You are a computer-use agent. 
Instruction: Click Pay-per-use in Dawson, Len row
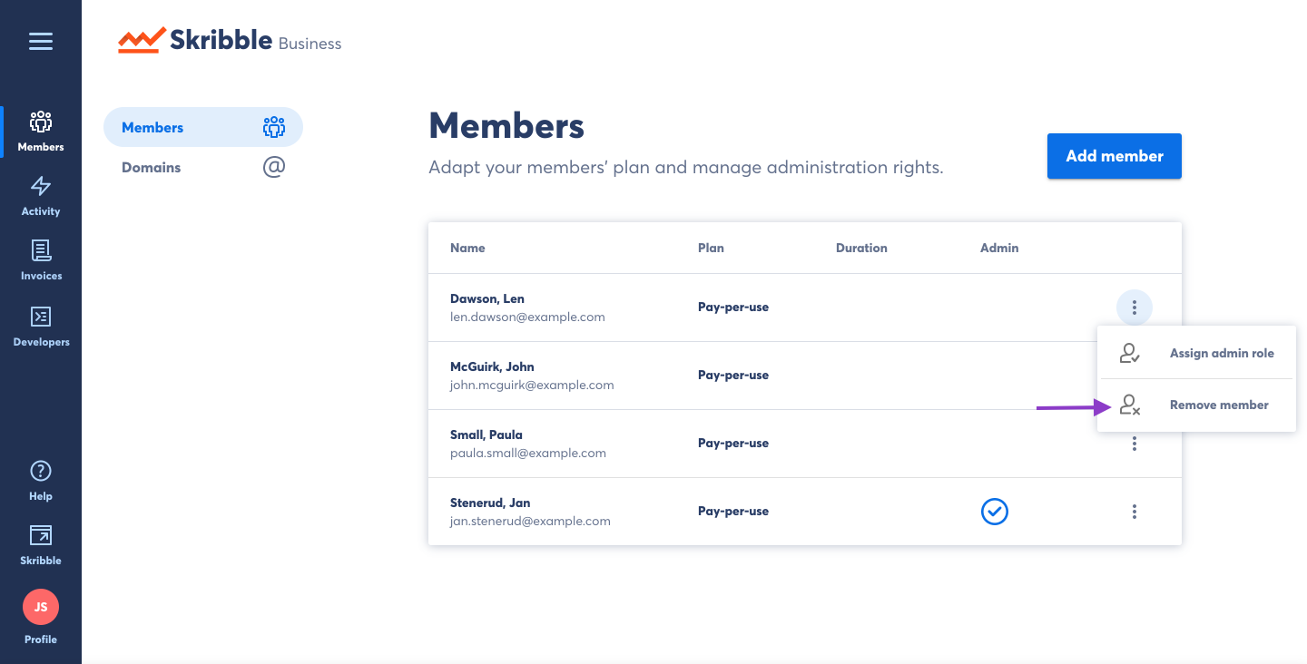[733, 308]
